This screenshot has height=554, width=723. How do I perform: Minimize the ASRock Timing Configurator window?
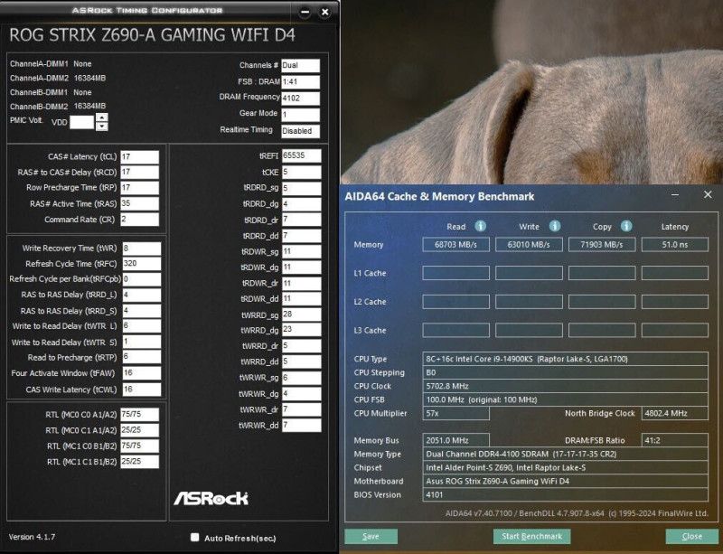(305, 13)
